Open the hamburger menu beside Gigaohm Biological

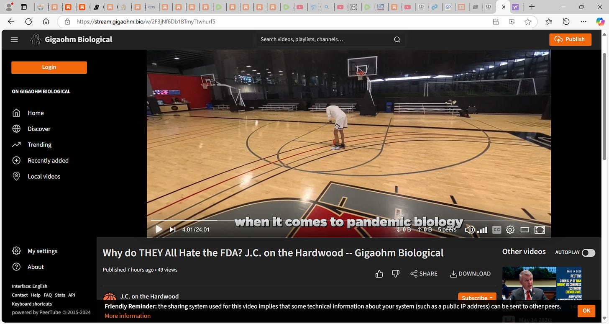coord(14,40)
